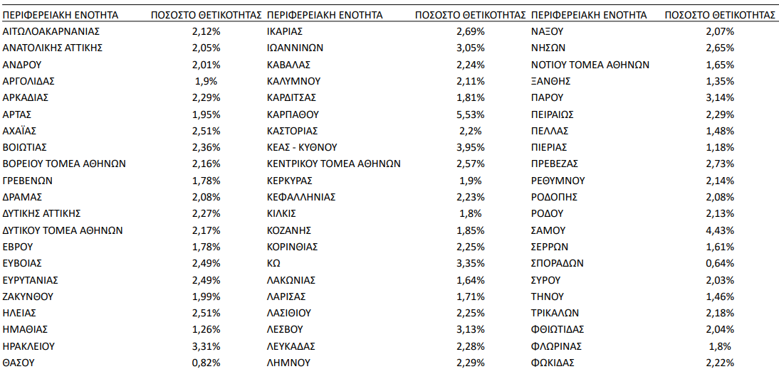The width and height of the screenshot is (779, 374).
Task: Select the ΦΩΚΙΔΑΣ region cell
Action: [553, 363]
